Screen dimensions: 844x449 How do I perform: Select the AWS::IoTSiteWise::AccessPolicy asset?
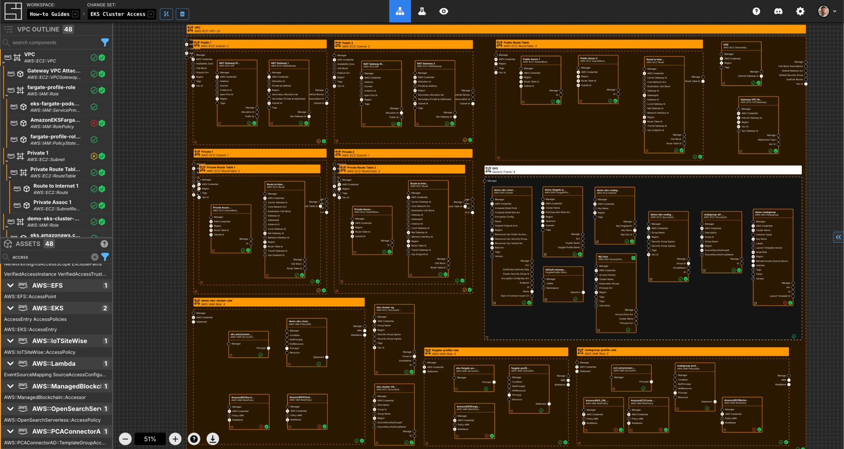click(x=56, y=352)
